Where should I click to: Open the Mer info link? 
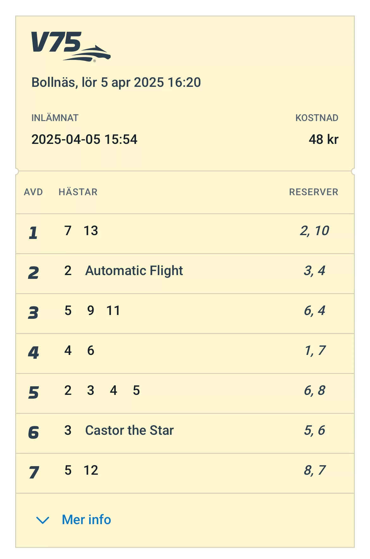coord(86,520)
